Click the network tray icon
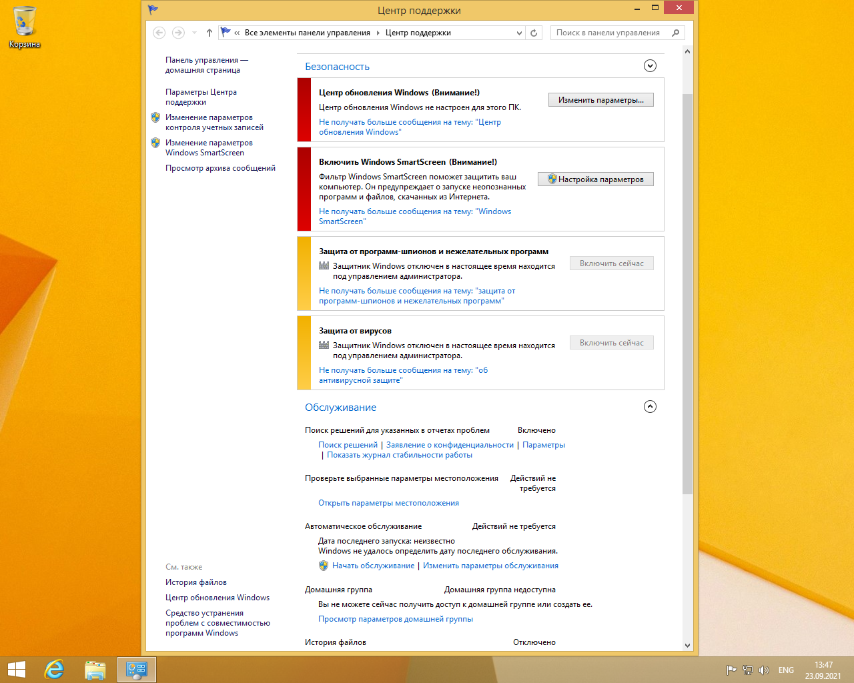Screen dimensions: 854x683 click(748, 670)
